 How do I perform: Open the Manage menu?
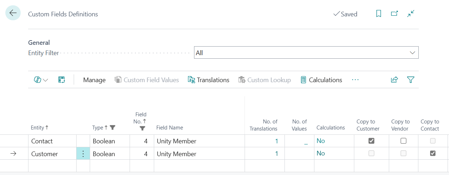tap(94, 80)
